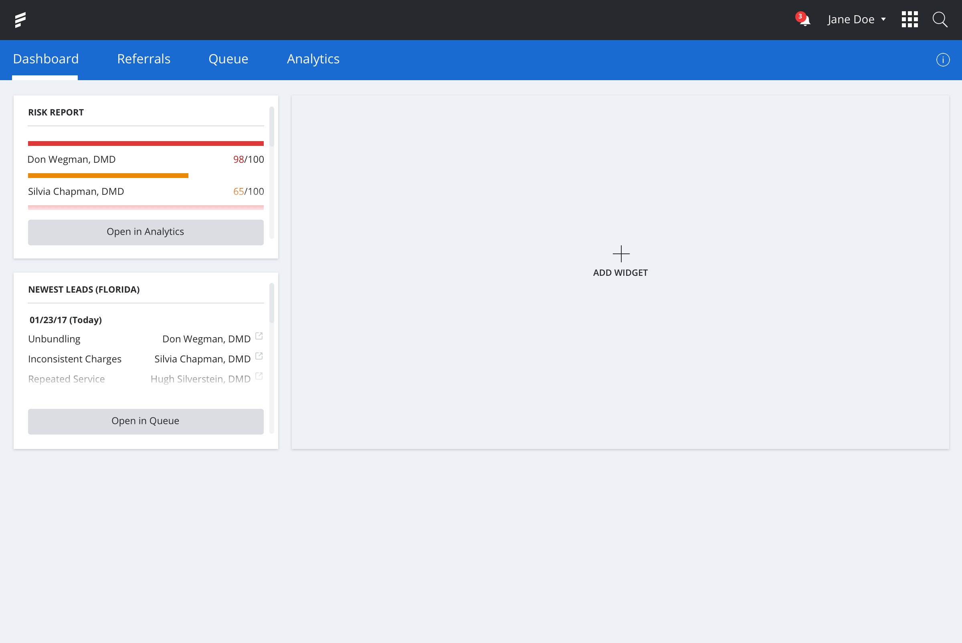The width and height of the screenshot is (962, 643).
Task: Switch to the Queue tab
Action: coord(228,59)
